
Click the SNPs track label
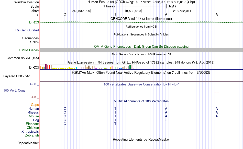[35, 42]
